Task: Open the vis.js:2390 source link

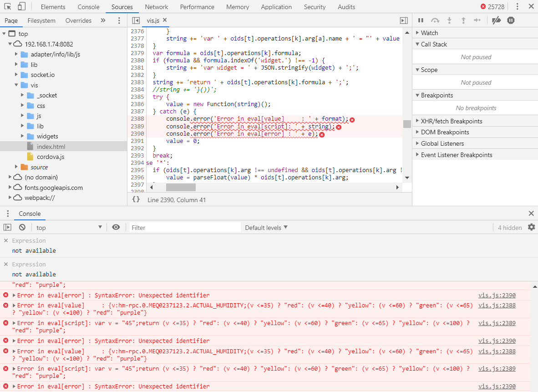Action: click(497, 295)
